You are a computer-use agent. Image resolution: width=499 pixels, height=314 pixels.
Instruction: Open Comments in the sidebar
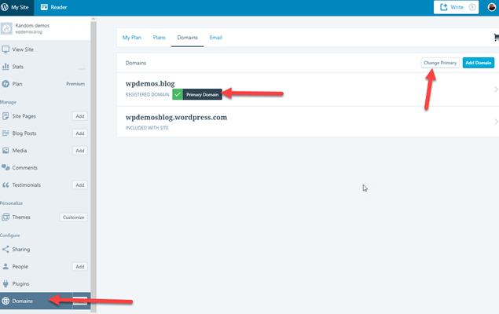[x=46, y=167]
